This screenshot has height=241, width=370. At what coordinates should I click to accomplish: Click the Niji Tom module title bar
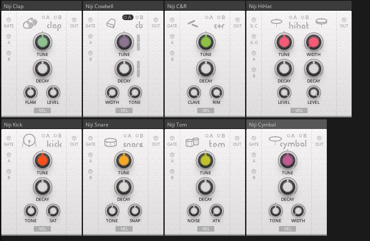click(x=204, y=124)
